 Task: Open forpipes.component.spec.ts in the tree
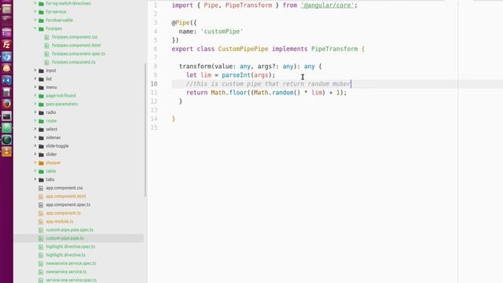pyautogui.click(x=79, y=53)
